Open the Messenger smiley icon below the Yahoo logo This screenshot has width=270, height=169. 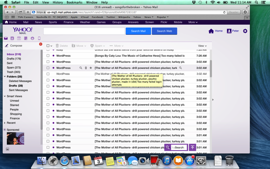pyautogui.click(x=32, y=38)
